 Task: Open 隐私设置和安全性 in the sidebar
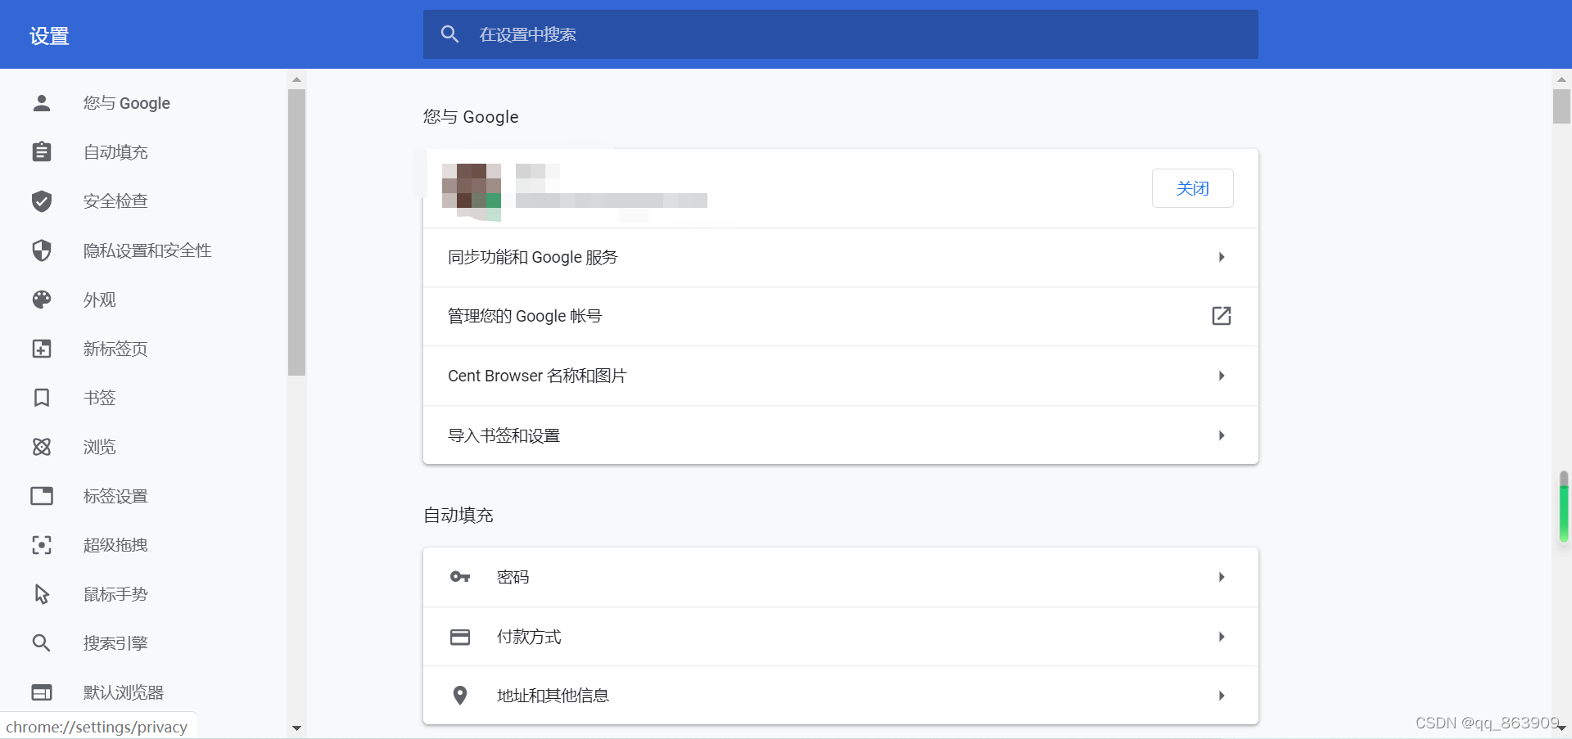click(147, 250)
